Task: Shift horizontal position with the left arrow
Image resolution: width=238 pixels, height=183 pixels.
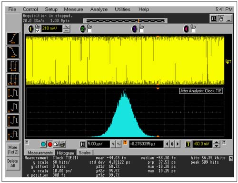Action: (x=167, y=144)
